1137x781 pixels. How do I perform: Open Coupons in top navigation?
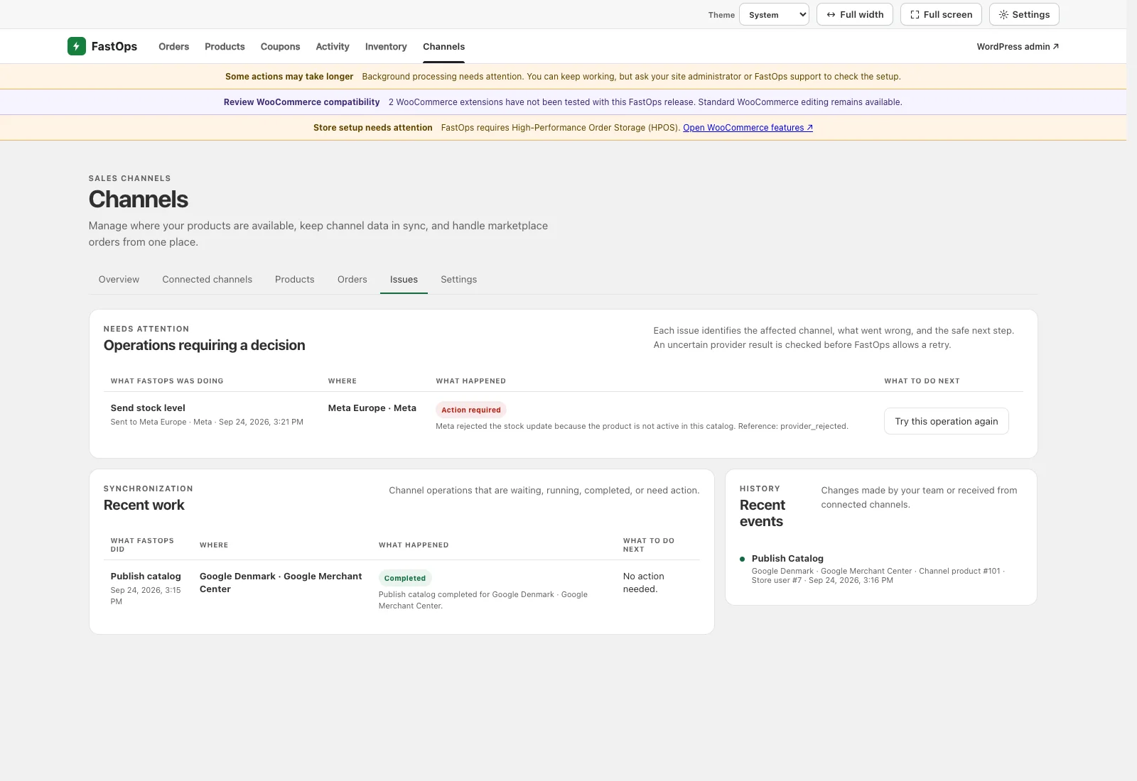point(280,46)
